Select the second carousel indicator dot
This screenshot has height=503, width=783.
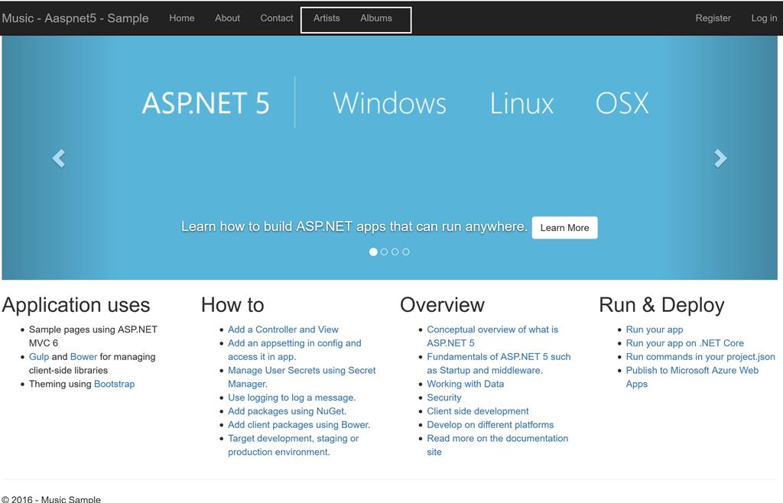click(384, 252)
